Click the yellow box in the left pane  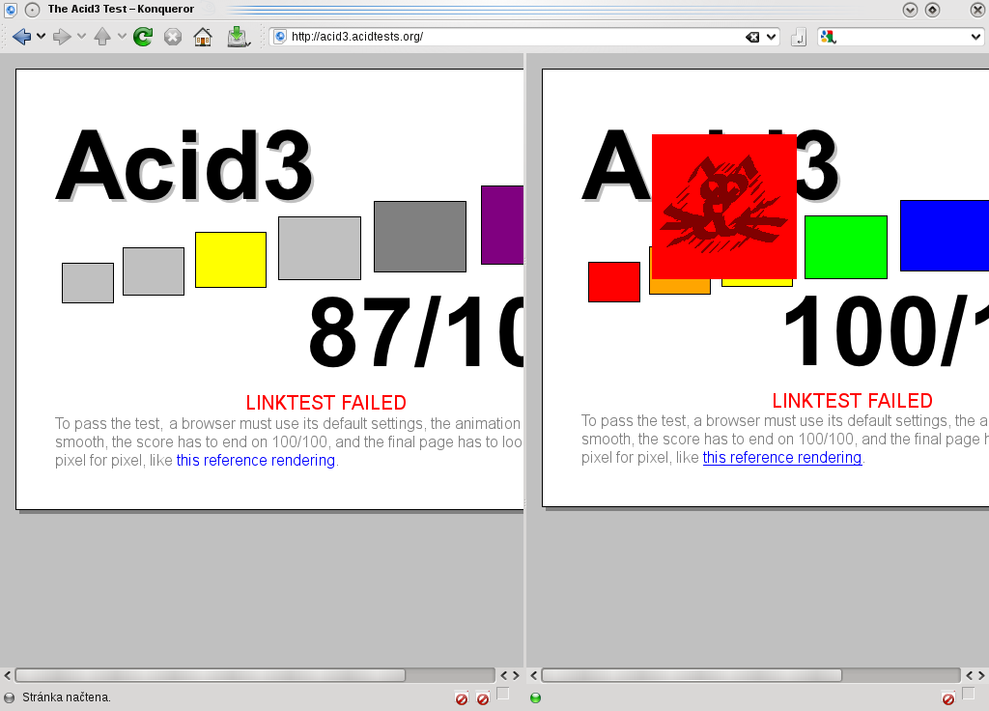(231, 260)
